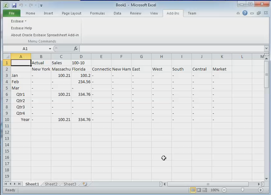Image resolution: width=271 pixels, height=195 pixels.
Task: Go to the last sheet arrow
Action: point(19,184)
